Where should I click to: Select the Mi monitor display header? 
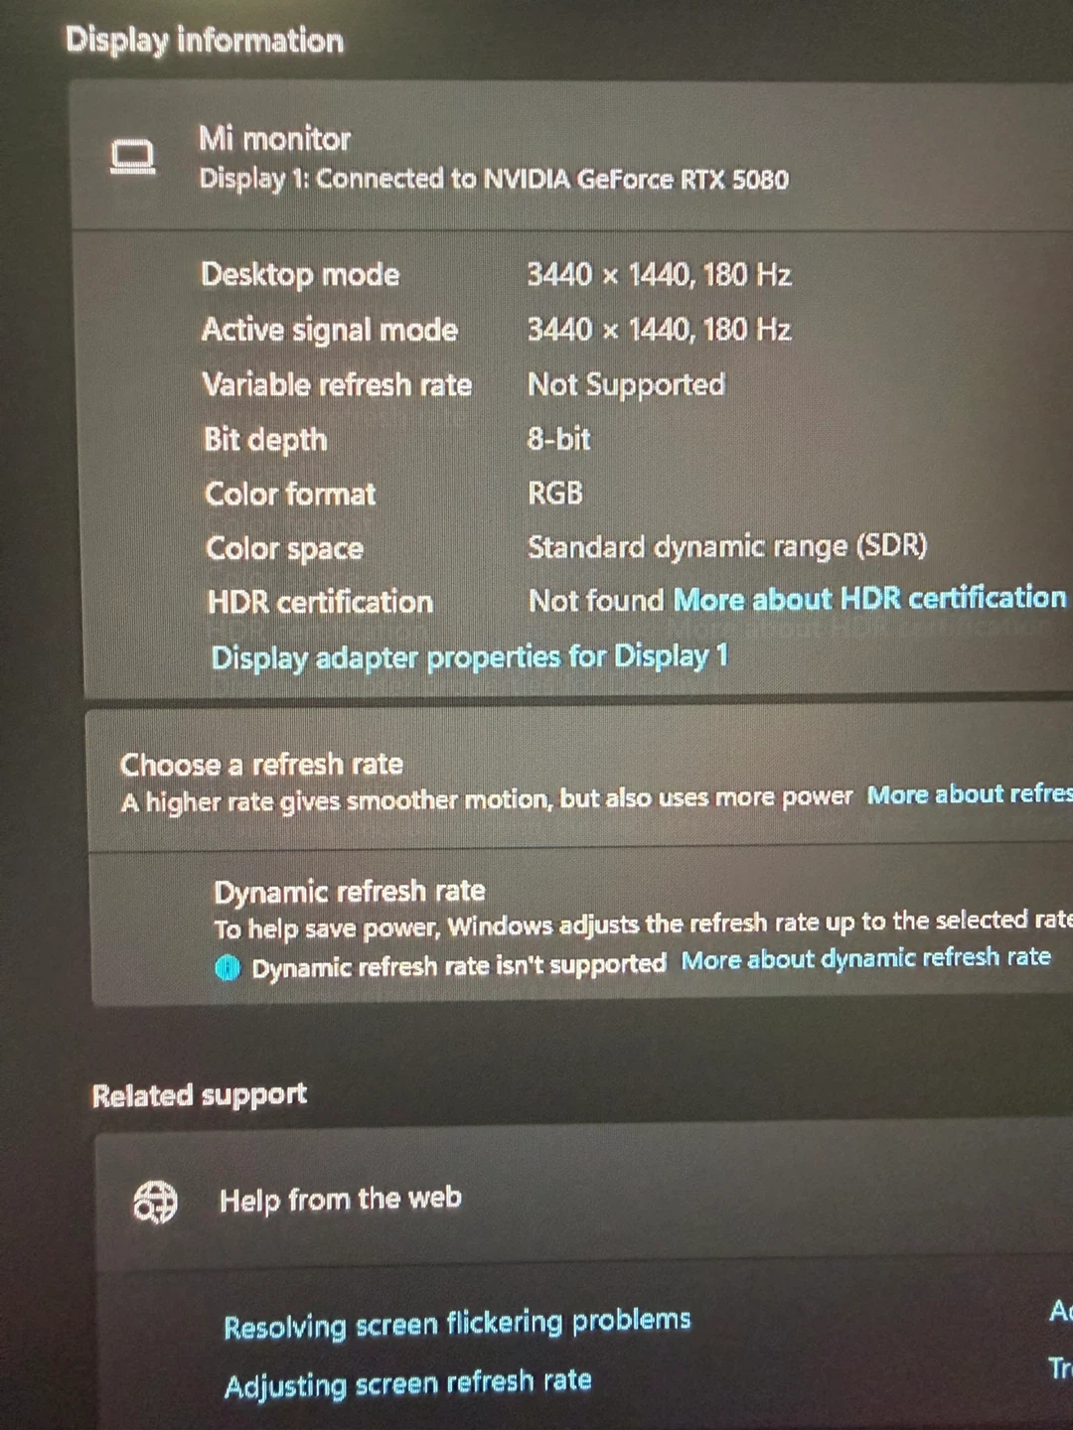[x=571, y=157]
